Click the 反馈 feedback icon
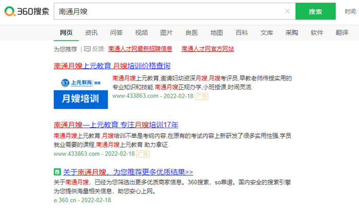The width and height of the screenshot is (359, 212). (x=87, y=49)
